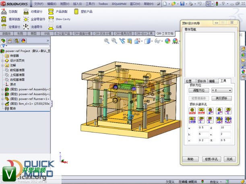Viewport: 246px width, 184px height.
Task: Click the 全部零部件 toolbar icon
Action: [26, 19]
